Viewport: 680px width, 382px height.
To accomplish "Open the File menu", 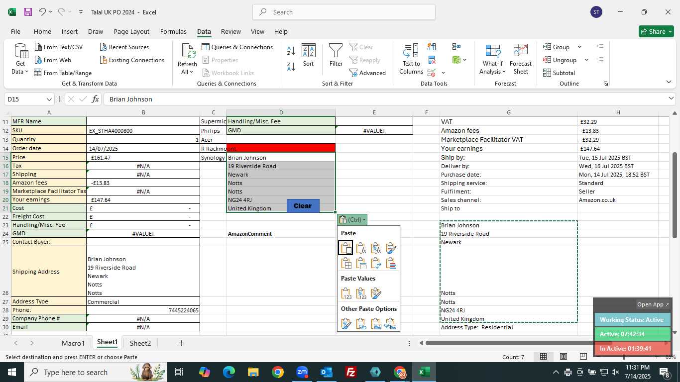I will click(15, 31).
